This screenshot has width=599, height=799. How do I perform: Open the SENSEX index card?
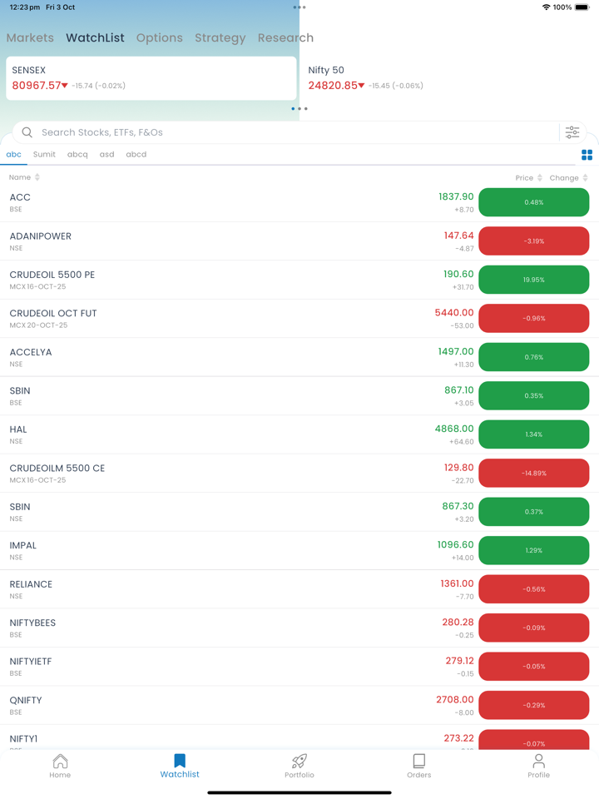(151, 78)
